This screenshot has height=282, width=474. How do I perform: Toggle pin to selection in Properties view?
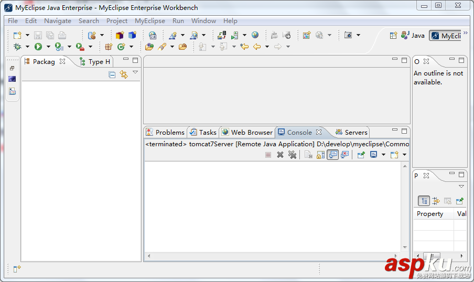point(459,201)
